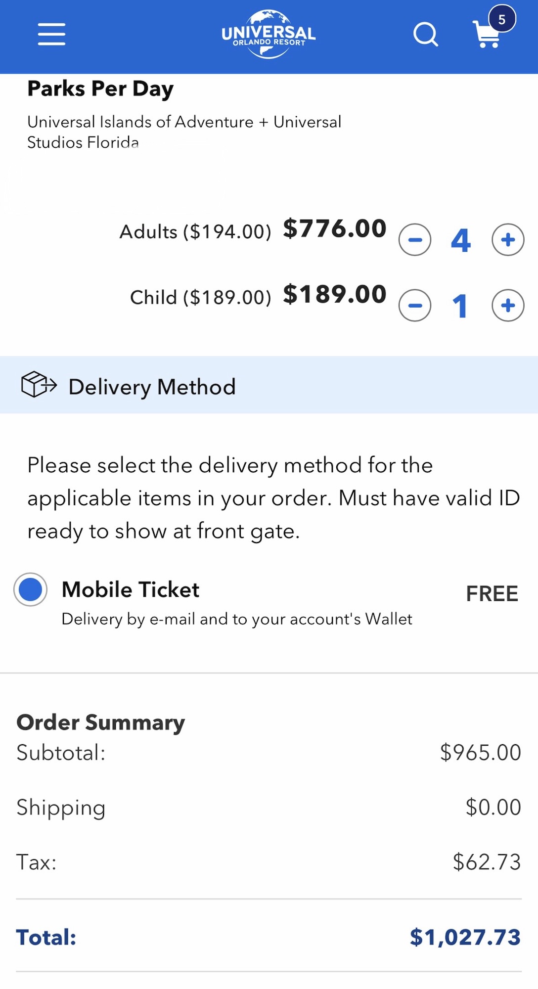Click the Total amount $1,027.73
This screenshot has width=538, height=989.
tap(465, 937)
